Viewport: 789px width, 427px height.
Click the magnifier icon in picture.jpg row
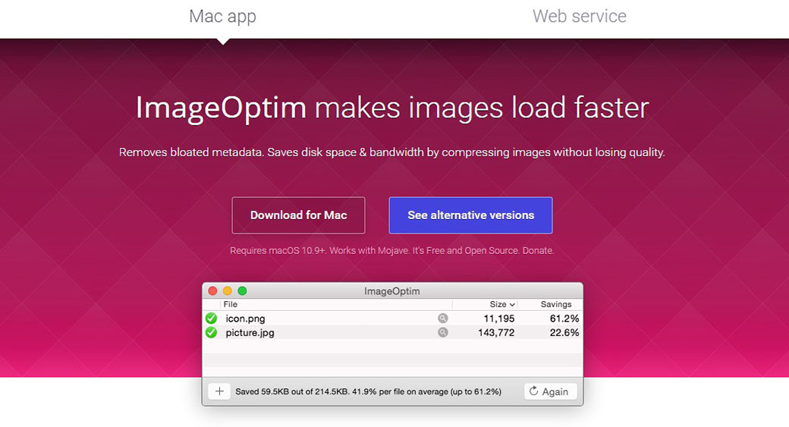point(442,332)
